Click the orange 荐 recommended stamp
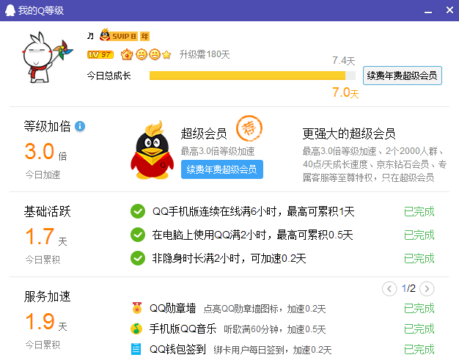The height and width of the screenshot is (363, 459). coord(249,128)
